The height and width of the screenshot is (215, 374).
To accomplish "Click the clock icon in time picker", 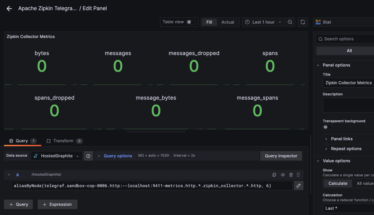I will pyautogui.click(x=247, y=22).
